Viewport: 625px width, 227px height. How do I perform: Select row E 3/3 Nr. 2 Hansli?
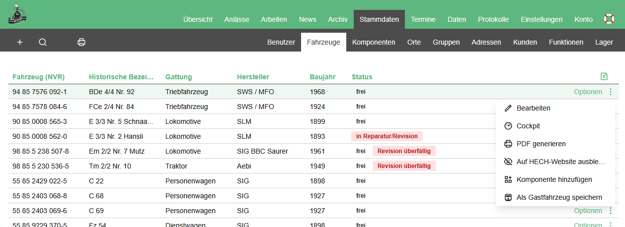pyautogui.click(x=312, y=136)
